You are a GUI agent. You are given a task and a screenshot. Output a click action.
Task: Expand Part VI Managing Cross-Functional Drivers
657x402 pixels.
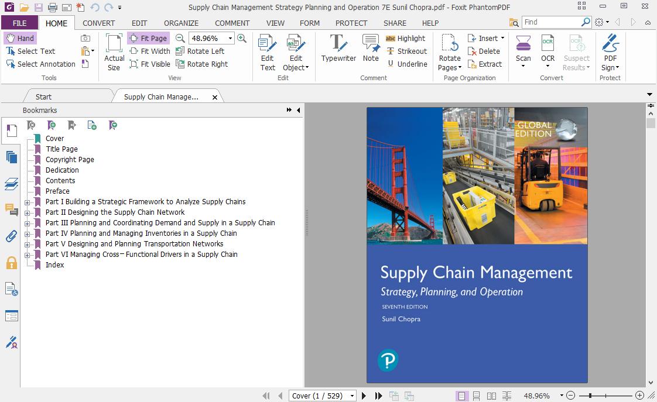(28, 255)
